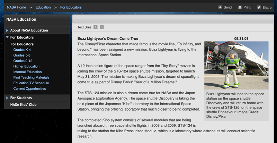Open NASA Home breadcrumb link
Image resolution: width=277 pixels, height=143 pixels.
click(16, 7)
